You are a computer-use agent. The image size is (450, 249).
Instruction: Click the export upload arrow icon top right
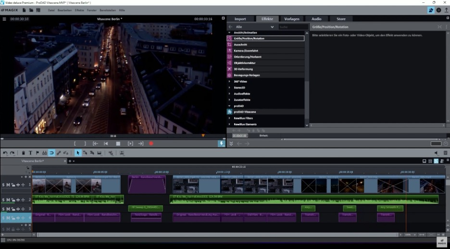click(x=446, y=10)
